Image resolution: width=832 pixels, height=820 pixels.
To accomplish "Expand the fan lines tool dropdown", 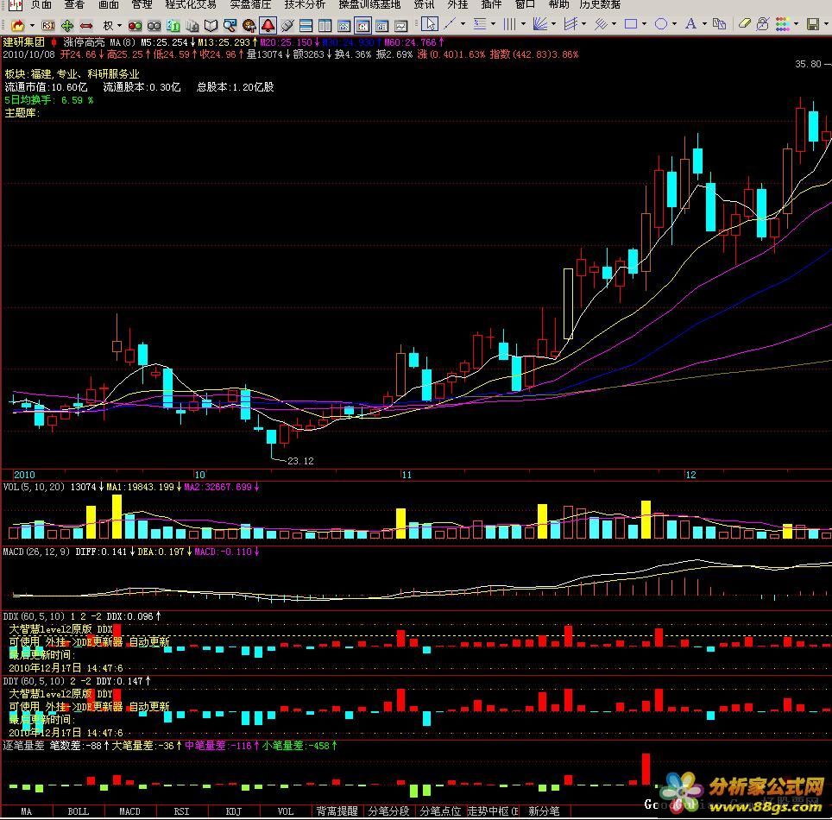I will (553, 24).
